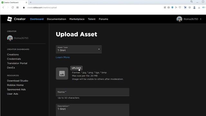
Task: Click the Creator wordmark text
Action: click(20, 19)
